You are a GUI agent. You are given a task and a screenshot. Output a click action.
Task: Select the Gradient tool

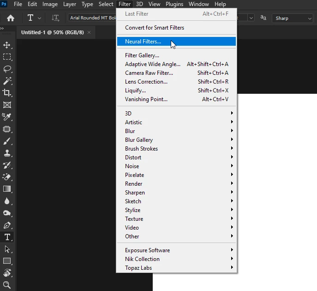click(x=7, y=189)
